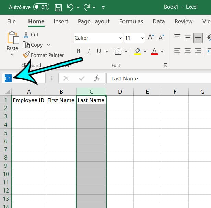Screen dimensions: 211x208
Task: Click Increase Font Size icon
Action: coord(151,37)
